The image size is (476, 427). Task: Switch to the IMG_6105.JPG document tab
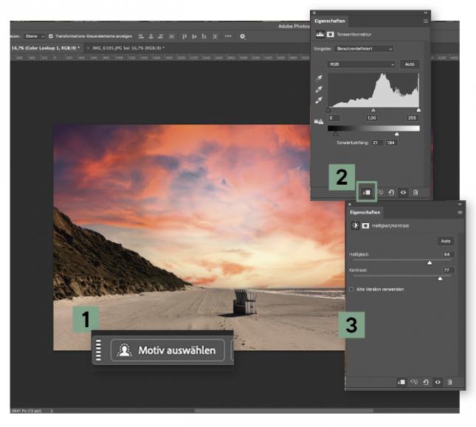(x=125, y=48)
